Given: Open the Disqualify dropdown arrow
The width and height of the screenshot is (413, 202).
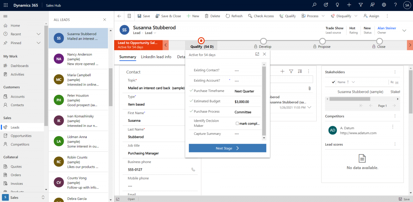Looking at the screenshot, I should (356, 16).
